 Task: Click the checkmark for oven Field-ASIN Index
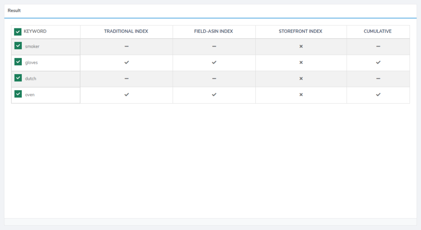tap(214, 95)
